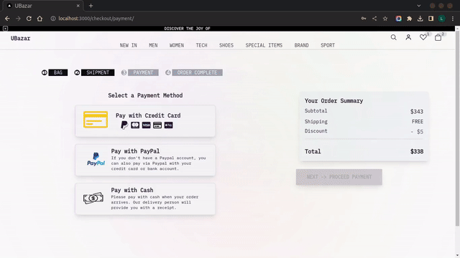The width and height of the screenshot is (460, 258).
Task: Expand the browser tab search chevron
Action: tap(418, 6)
